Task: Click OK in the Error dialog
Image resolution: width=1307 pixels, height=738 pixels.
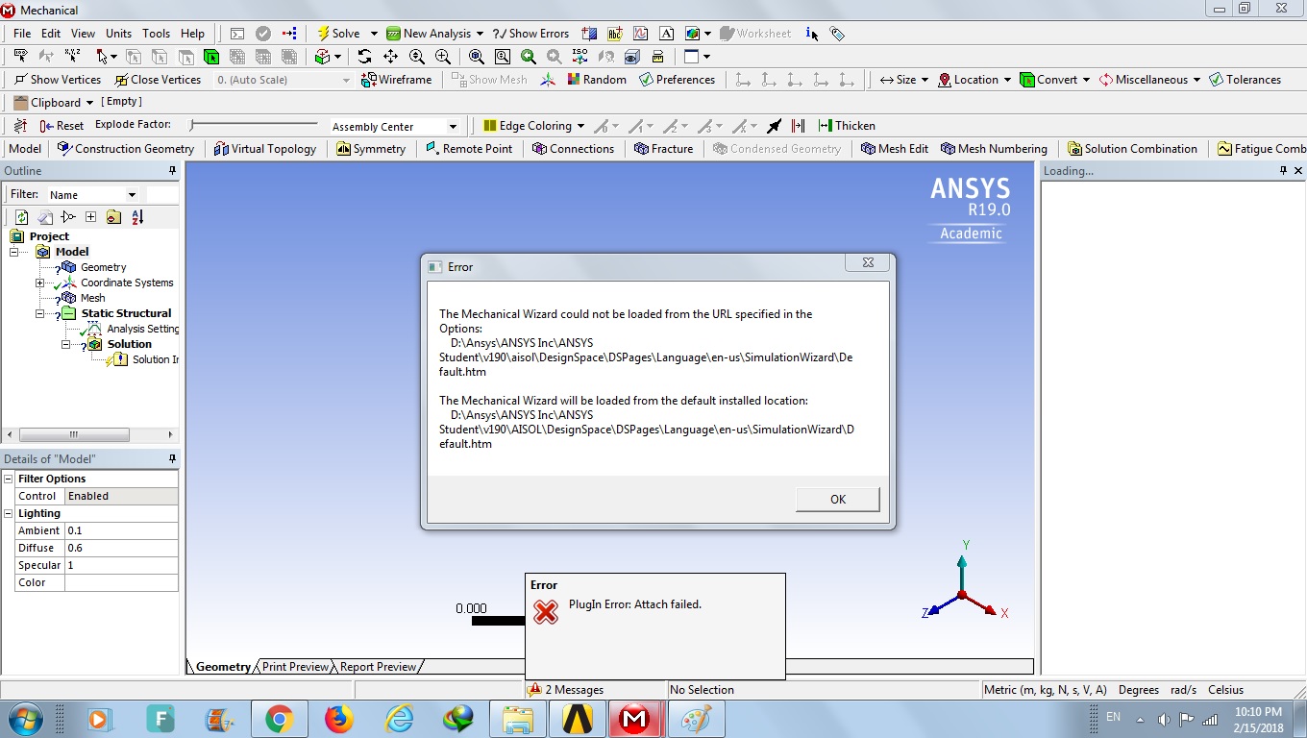Action: click(838, 500)
